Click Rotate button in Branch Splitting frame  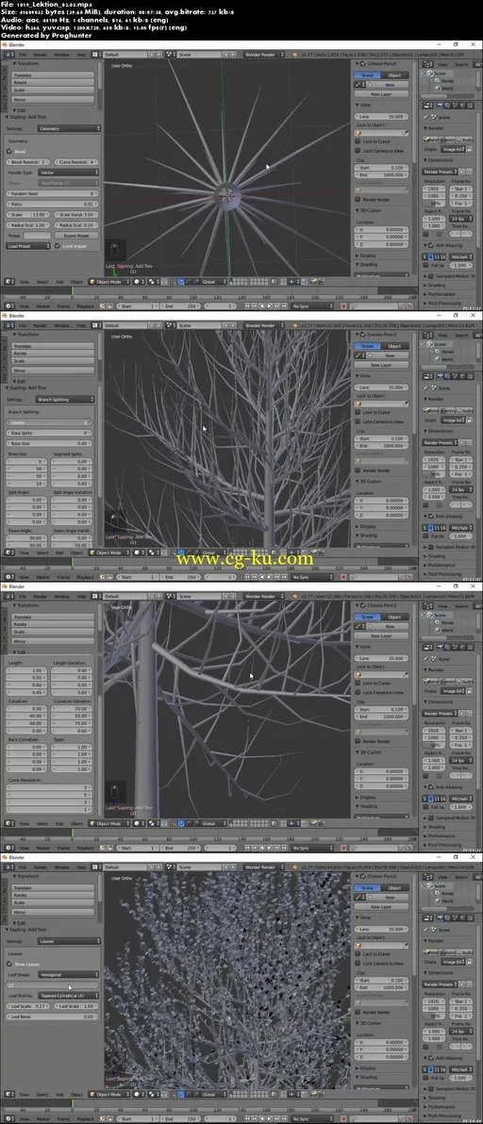coord(52,354)
